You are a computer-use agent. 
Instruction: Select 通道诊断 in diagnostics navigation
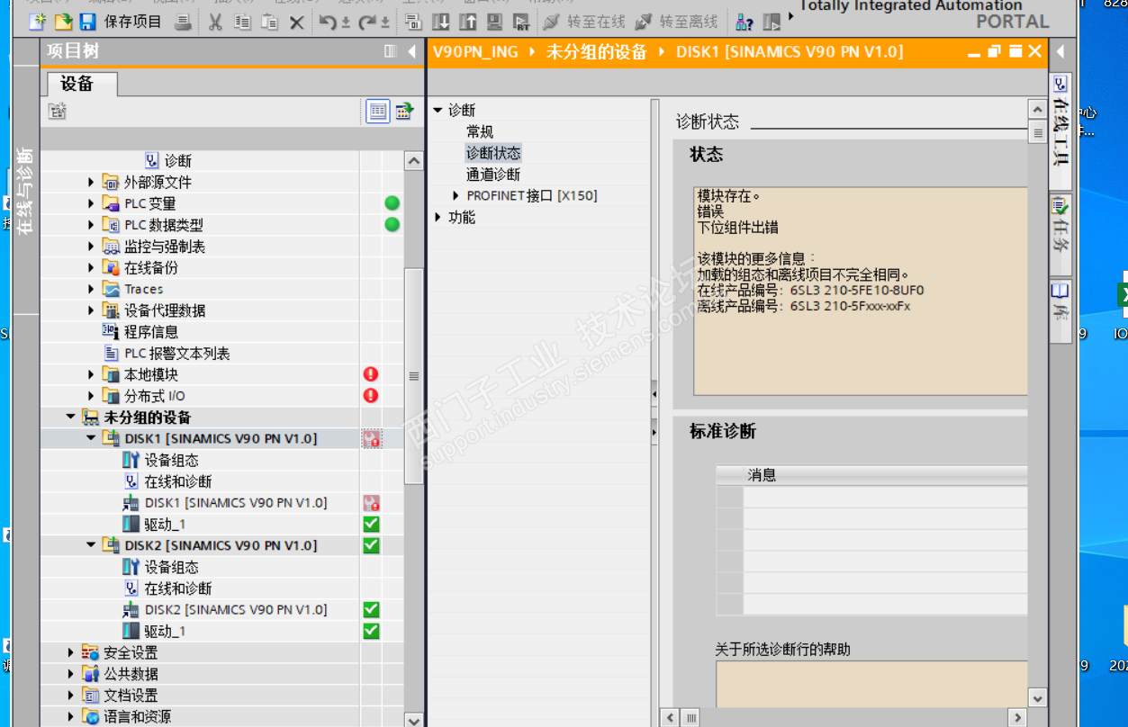pos(493,175)
